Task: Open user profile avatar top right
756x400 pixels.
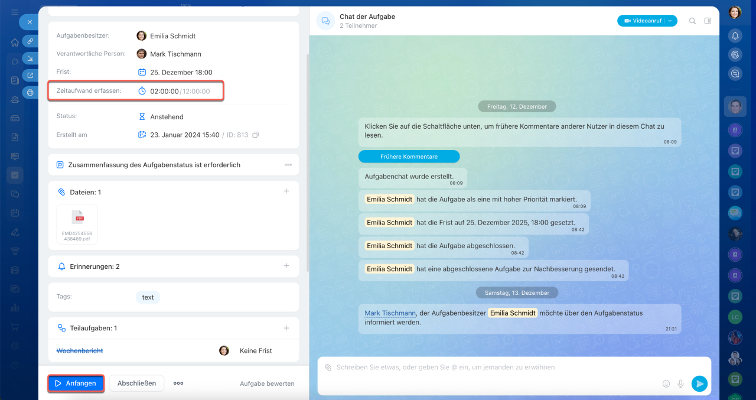Action: click(x=735, y=12)
